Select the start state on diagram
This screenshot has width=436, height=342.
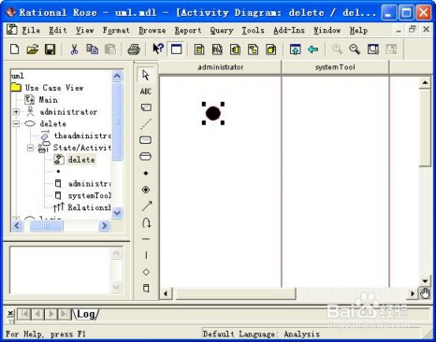click(213, 113)
